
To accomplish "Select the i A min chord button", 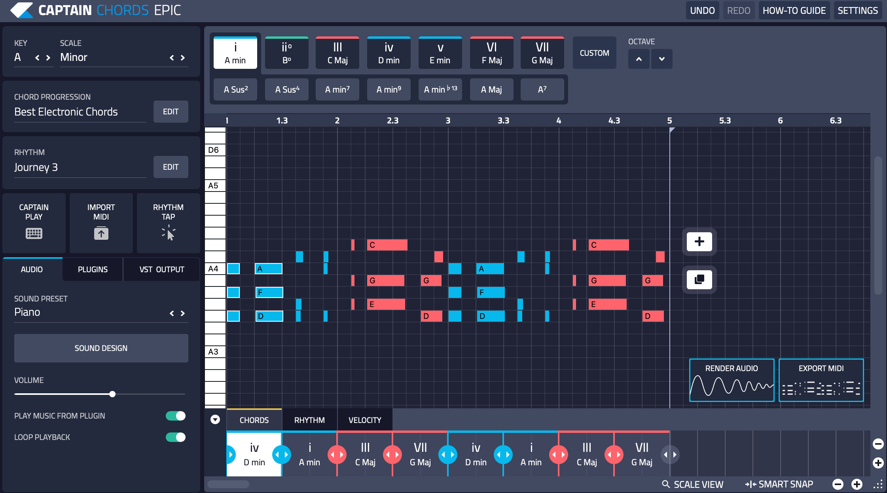I will [235, 53].
